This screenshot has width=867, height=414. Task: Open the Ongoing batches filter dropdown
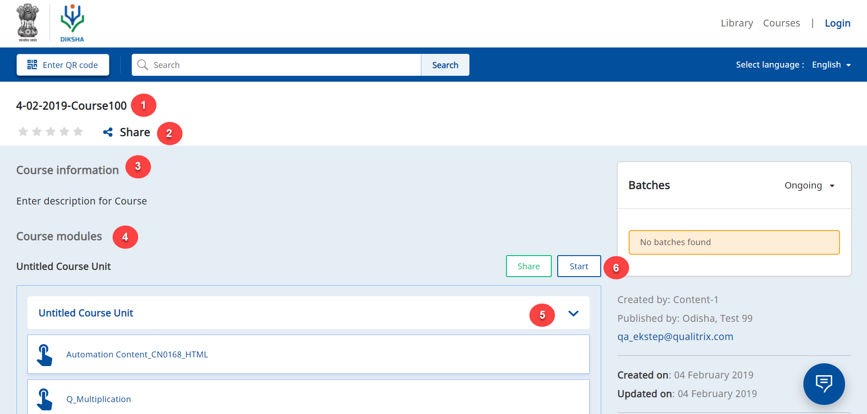(809, 185)
